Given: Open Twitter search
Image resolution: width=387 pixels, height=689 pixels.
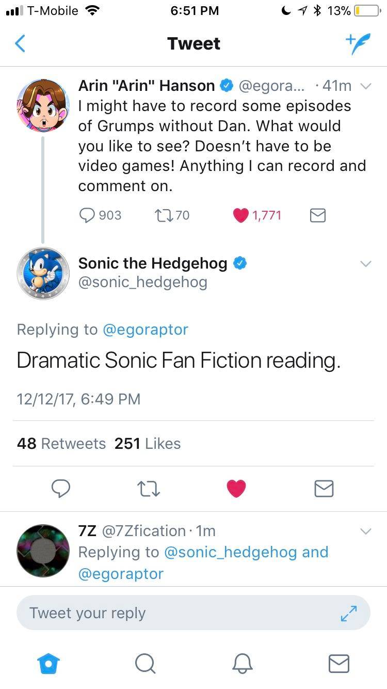Looking at the screenshot, I should pos(145,665).
